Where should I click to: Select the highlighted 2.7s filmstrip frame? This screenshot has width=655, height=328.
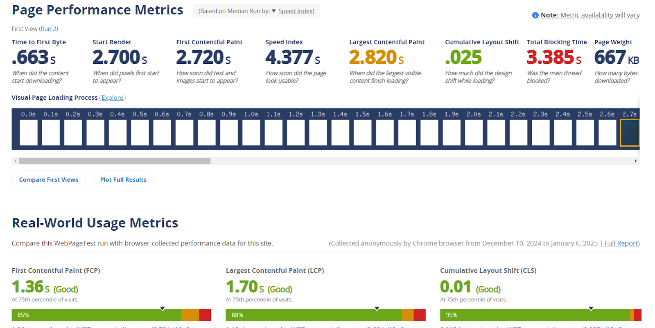coord(630,133)
